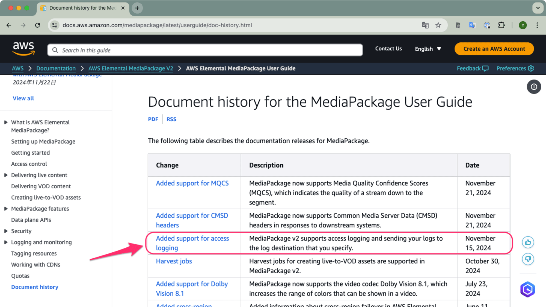Image resolution: width=546 pixels, height=307 pixels.
Task: Expand What is AWS Elemental MediaPackage section
Action: point(6,122)
